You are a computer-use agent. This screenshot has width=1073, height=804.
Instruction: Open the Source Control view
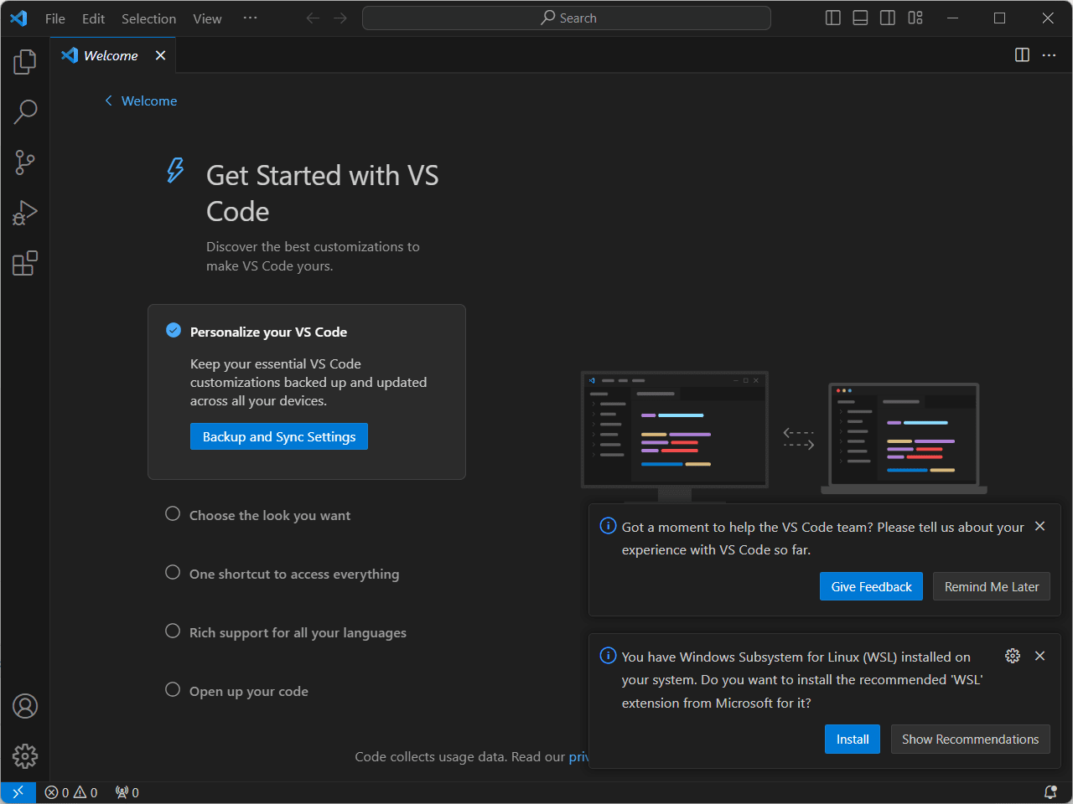tap(24, 162)
